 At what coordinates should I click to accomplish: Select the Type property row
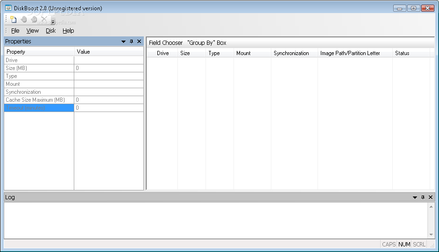pos(39,76)
